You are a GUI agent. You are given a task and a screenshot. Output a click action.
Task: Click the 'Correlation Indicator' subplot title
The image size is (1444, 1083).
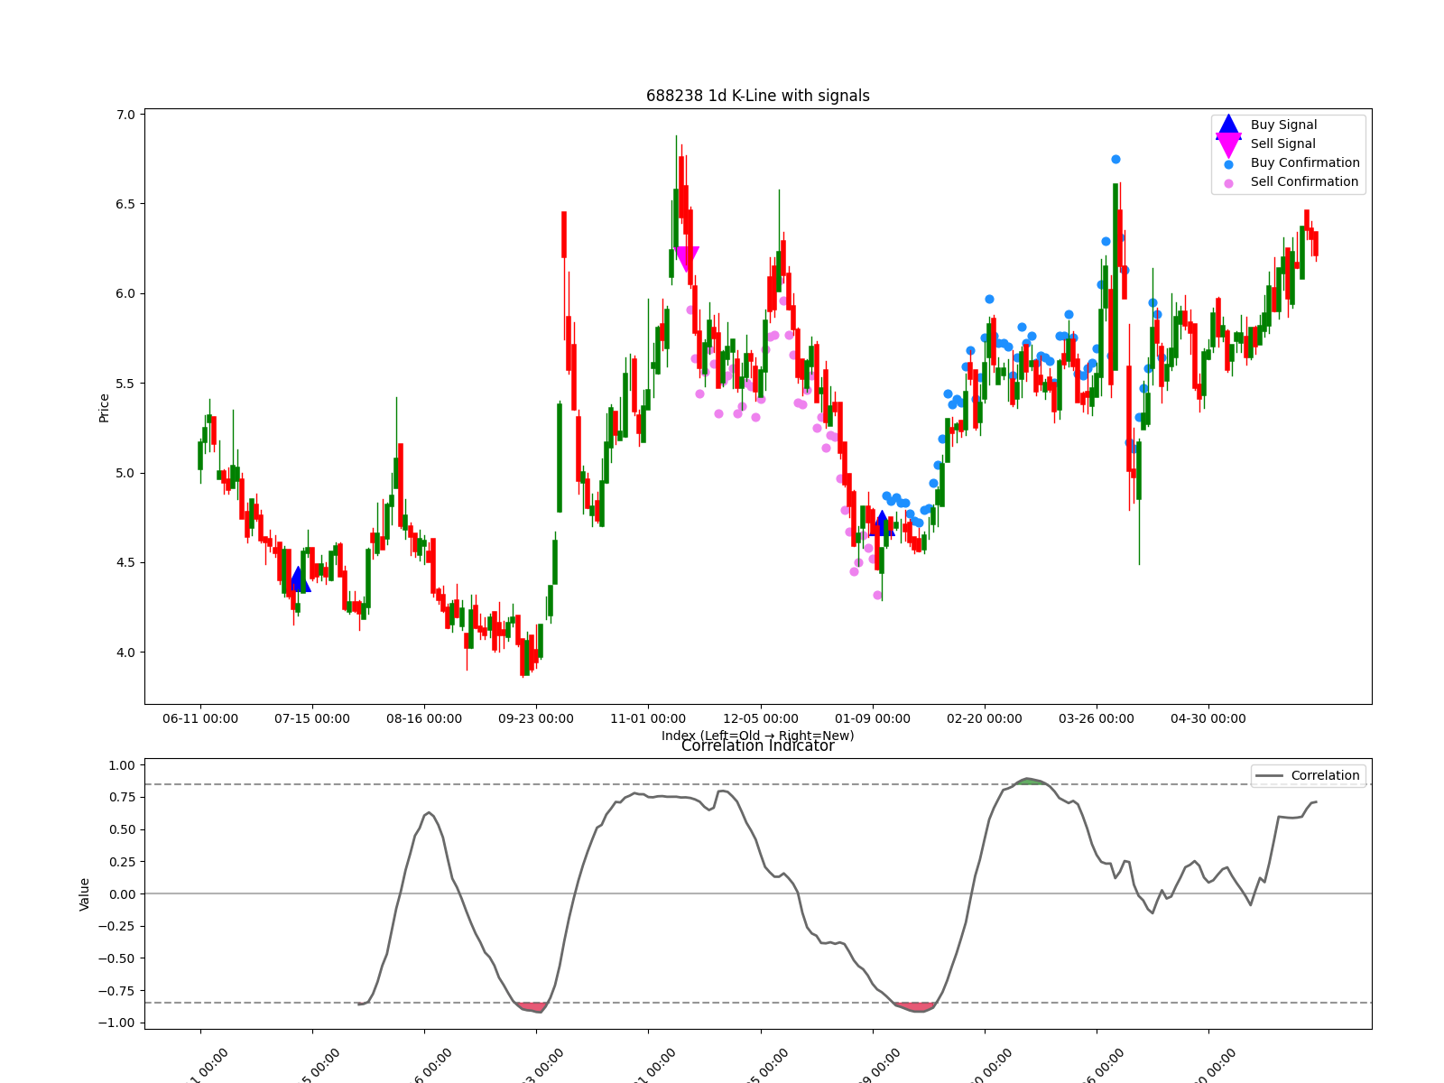pyautogui.click(x=758, y=746)
